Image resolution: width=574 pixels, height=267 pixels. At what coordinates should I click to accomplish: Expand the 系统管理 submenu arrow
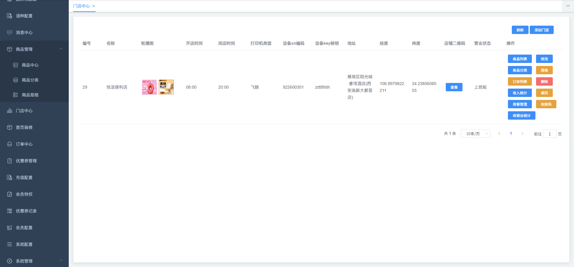click(x=61, y=260)
